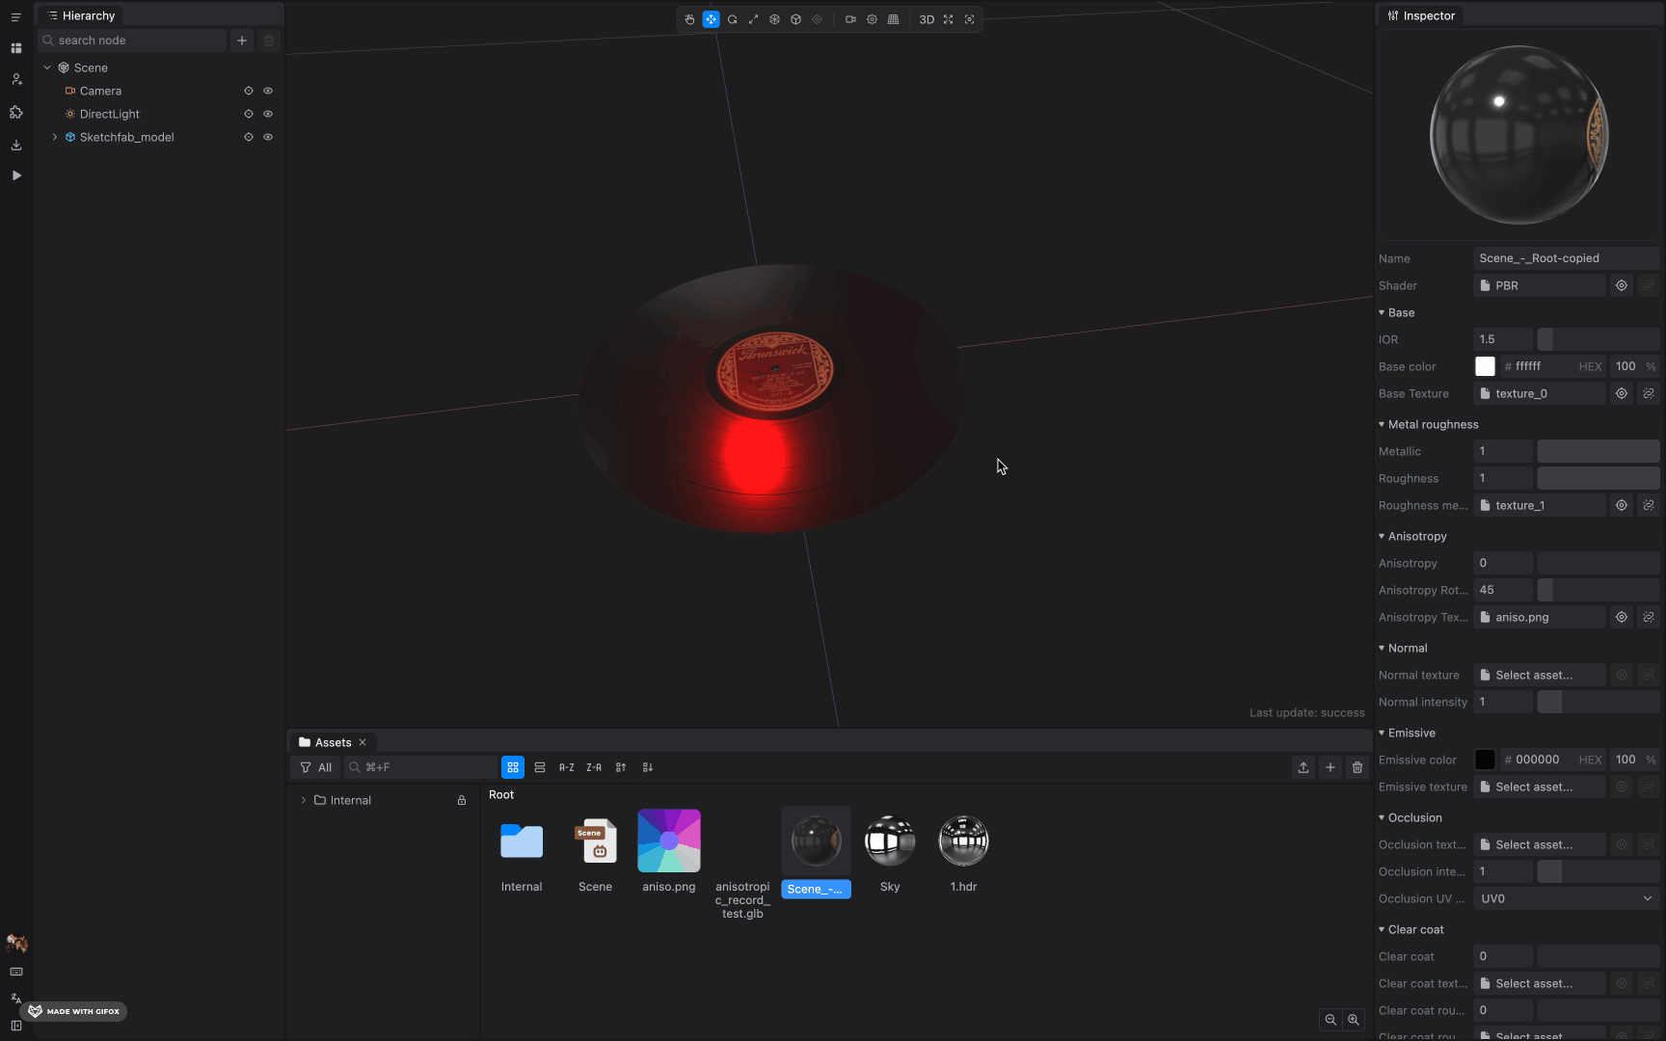Locate texture_0 with the Base Texture target icon

1622,393
